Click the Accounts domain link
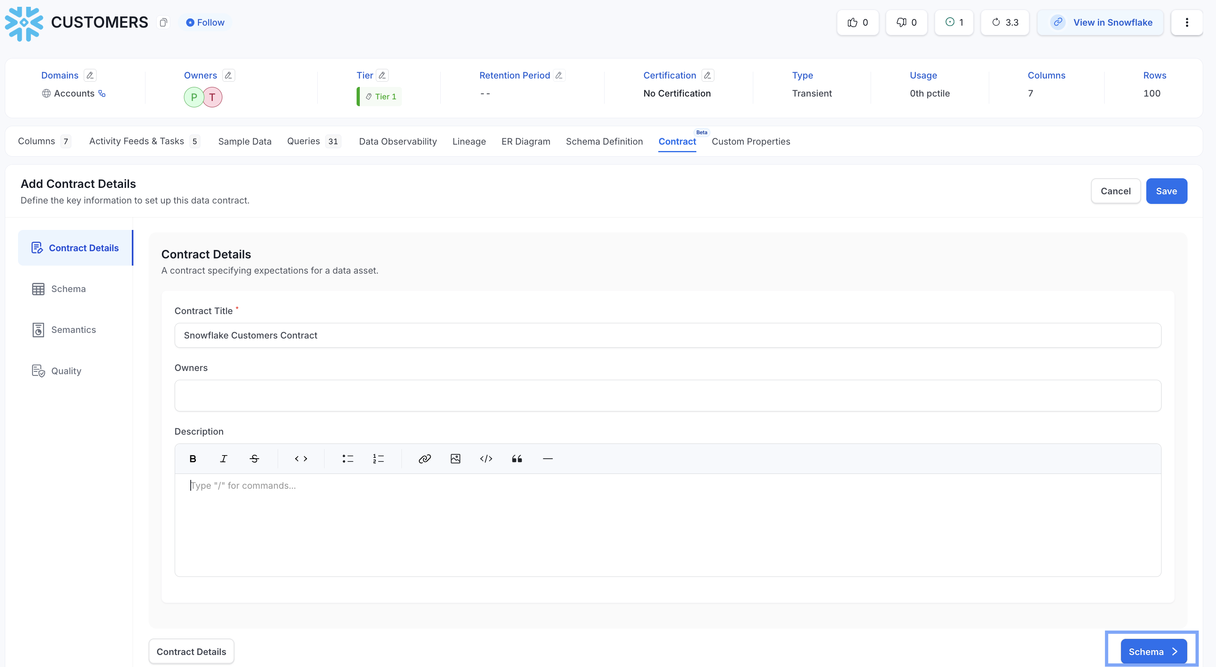Screen dimensions: 1216x667 (74, 93)
